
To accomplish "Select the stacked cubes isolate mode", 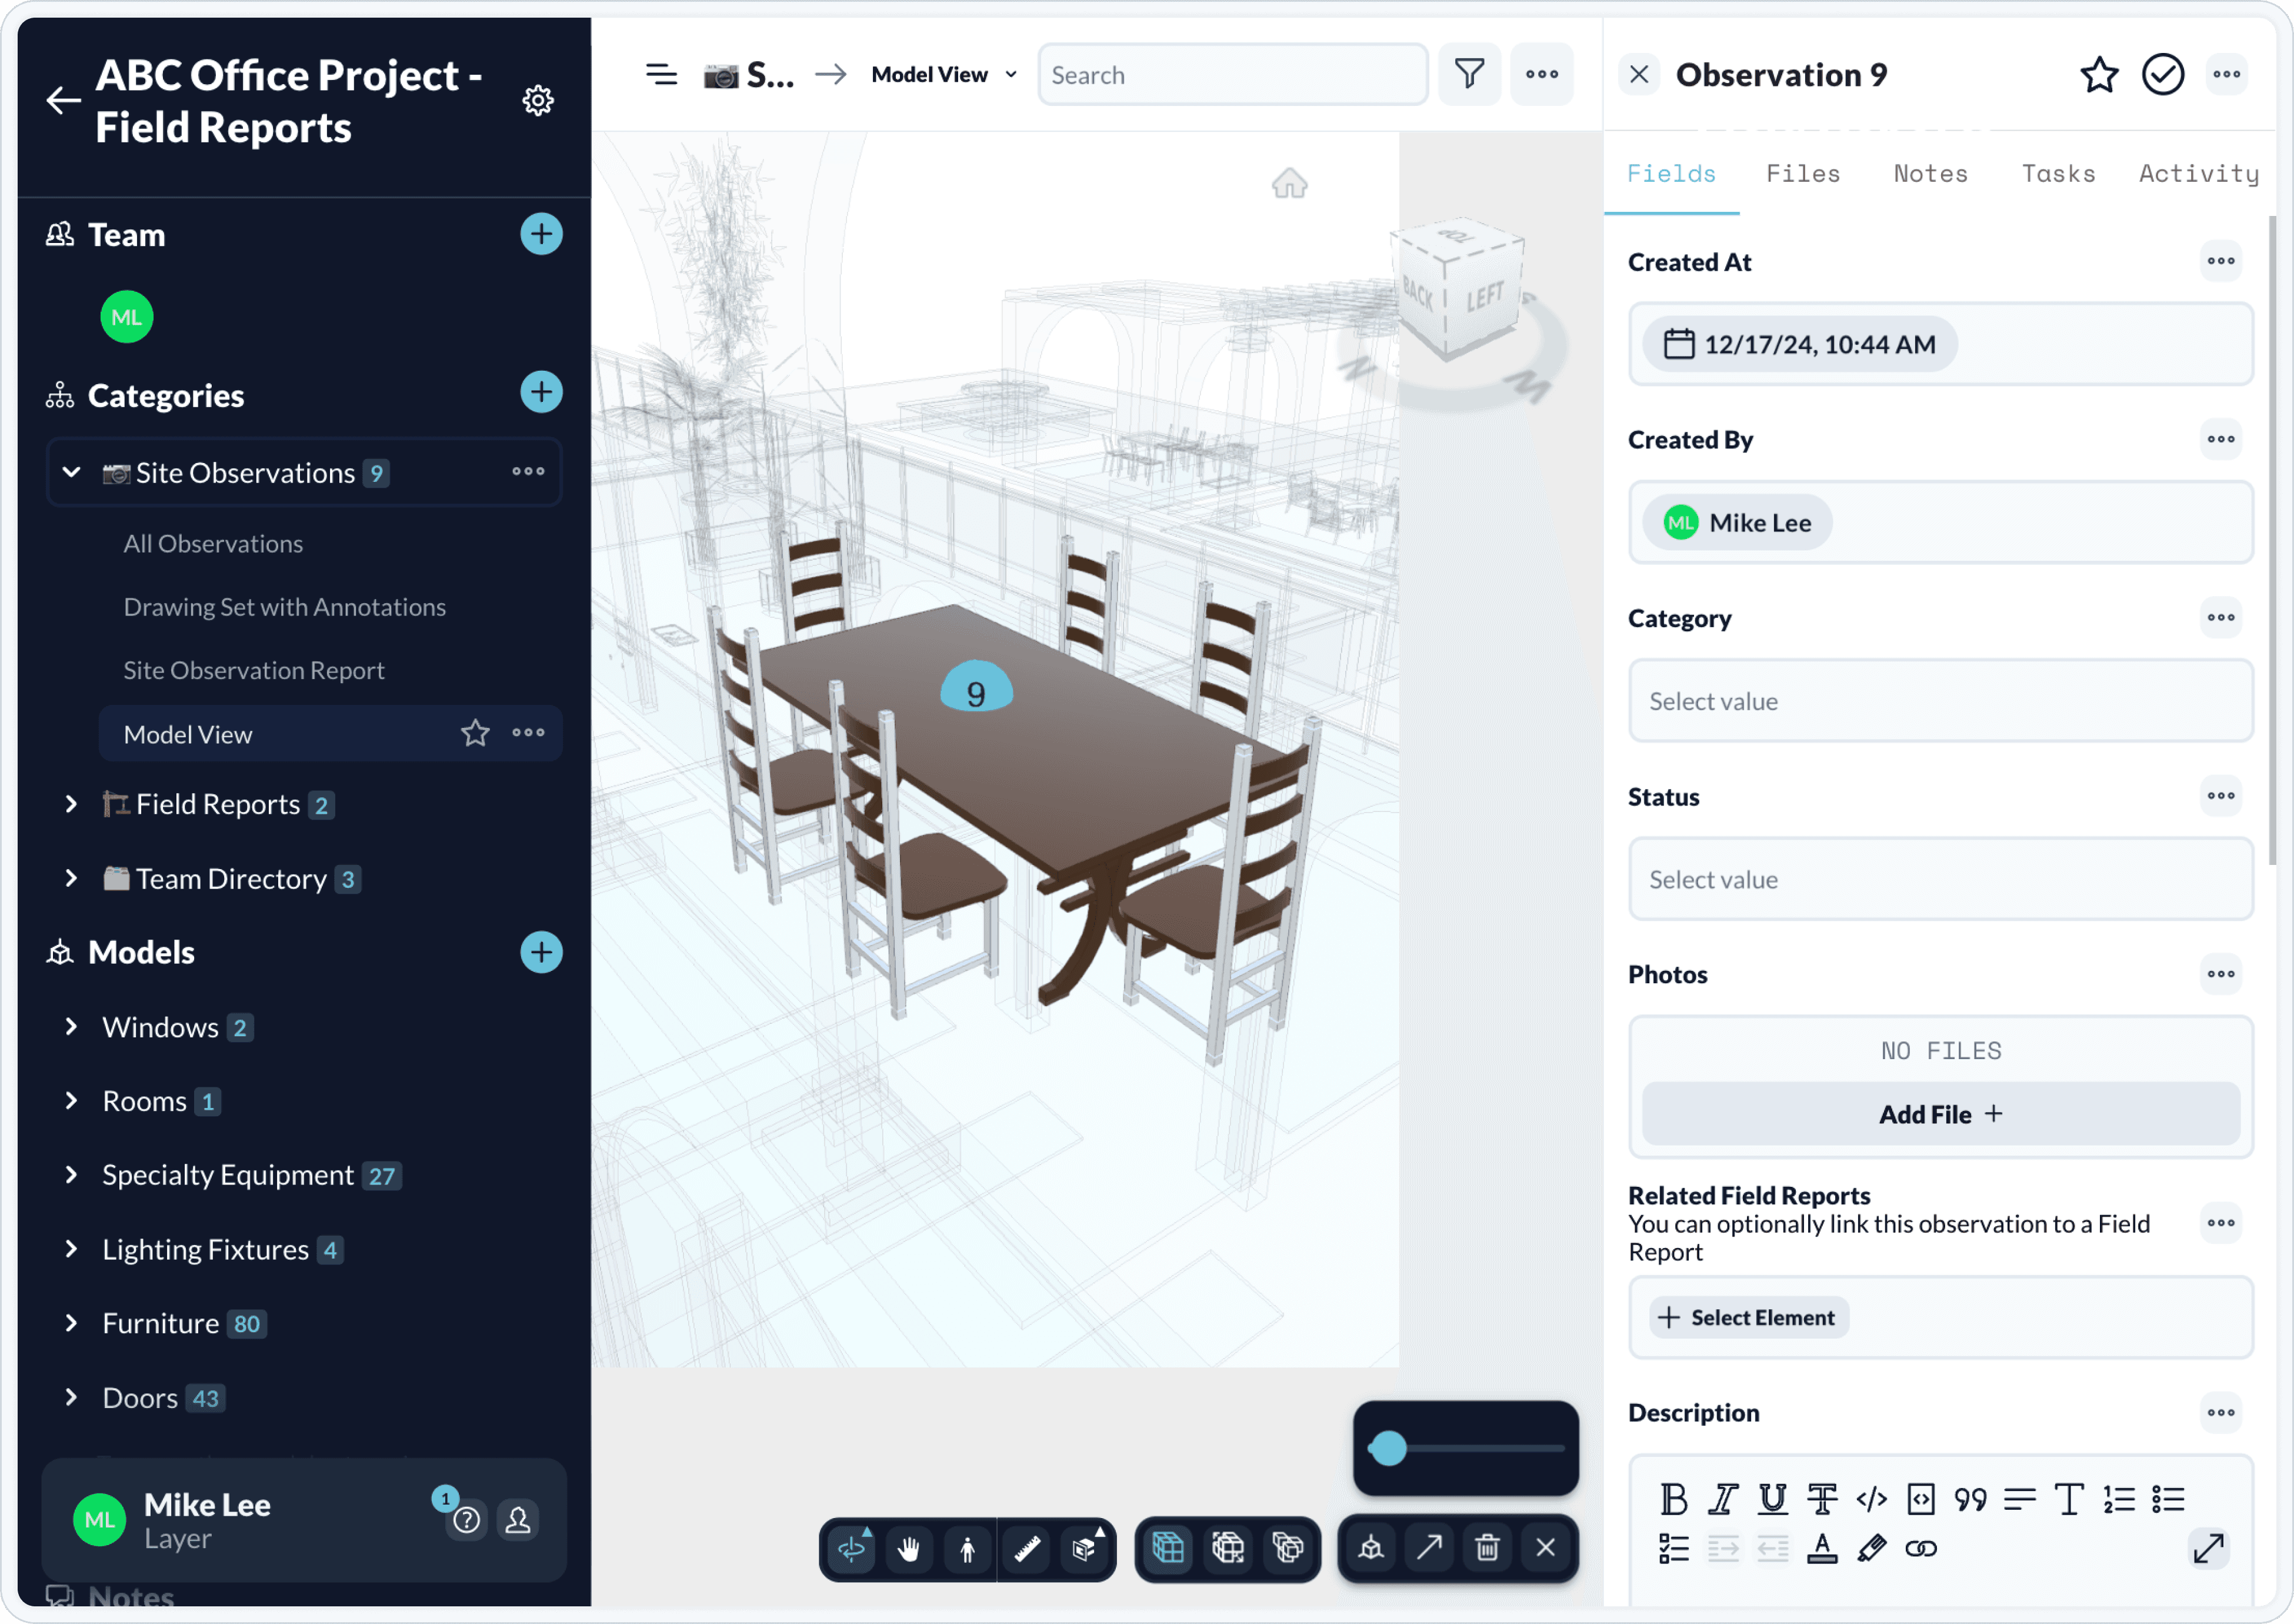I will (x=1288, y=1548).
